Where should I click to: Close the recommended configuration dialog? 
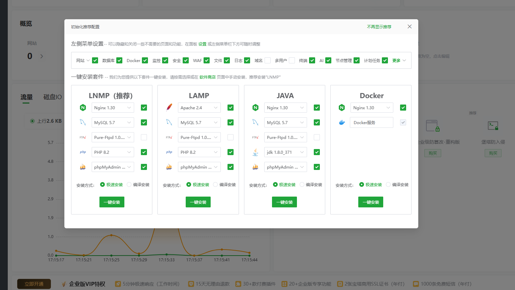pos(410,27)
